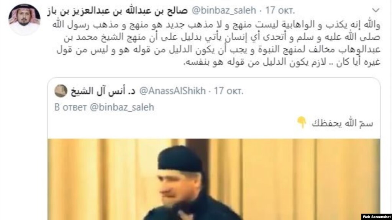
Task: Select the quoted author name 'د. أنس آل الشيخ'
Action: coord(103,91)
